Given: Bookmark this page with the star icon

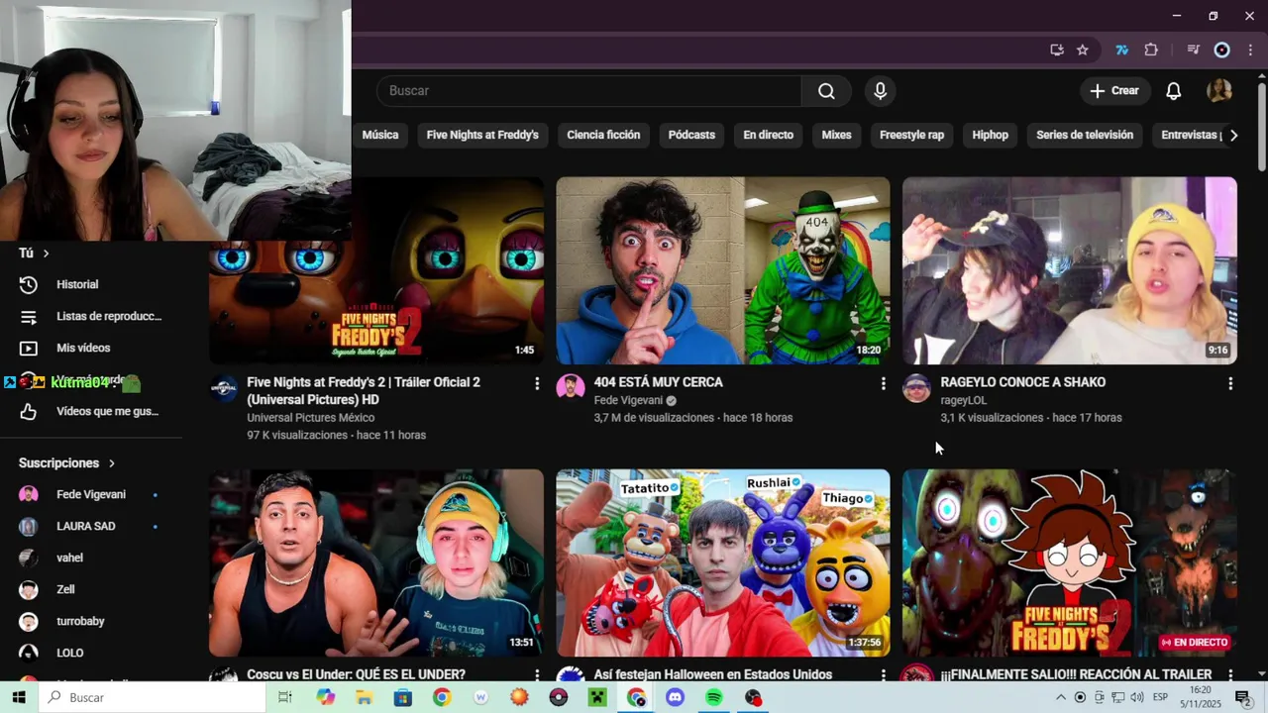Looking at the screenshot, I should (x=1083, y=51).
